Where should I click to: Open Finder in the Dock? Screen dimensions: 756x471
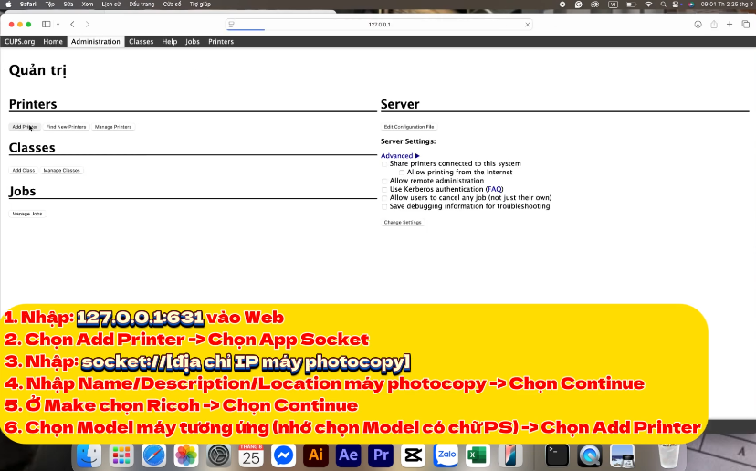pos(89,454)
